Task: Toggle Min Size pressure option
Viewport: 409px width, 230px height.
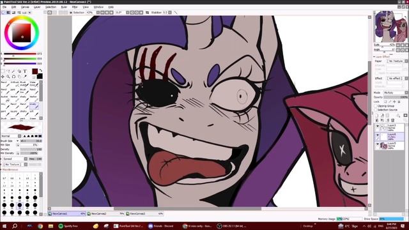Action: tap(18, 145)
